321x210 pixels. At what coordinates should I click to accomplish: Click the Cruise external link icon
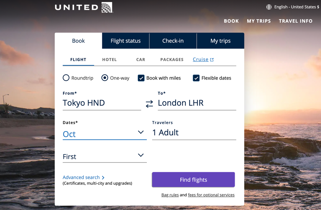coord(212,59)
